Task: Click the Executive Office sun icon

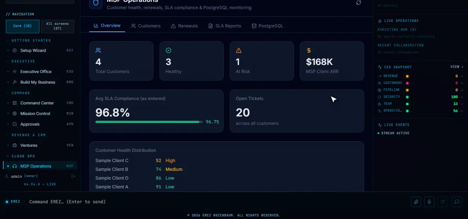Action: (x=15, y=72)
